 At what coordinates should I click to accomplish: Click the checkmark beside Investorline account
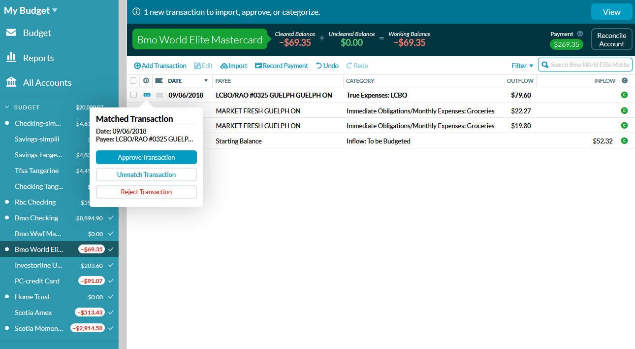[x=111, y=265]
